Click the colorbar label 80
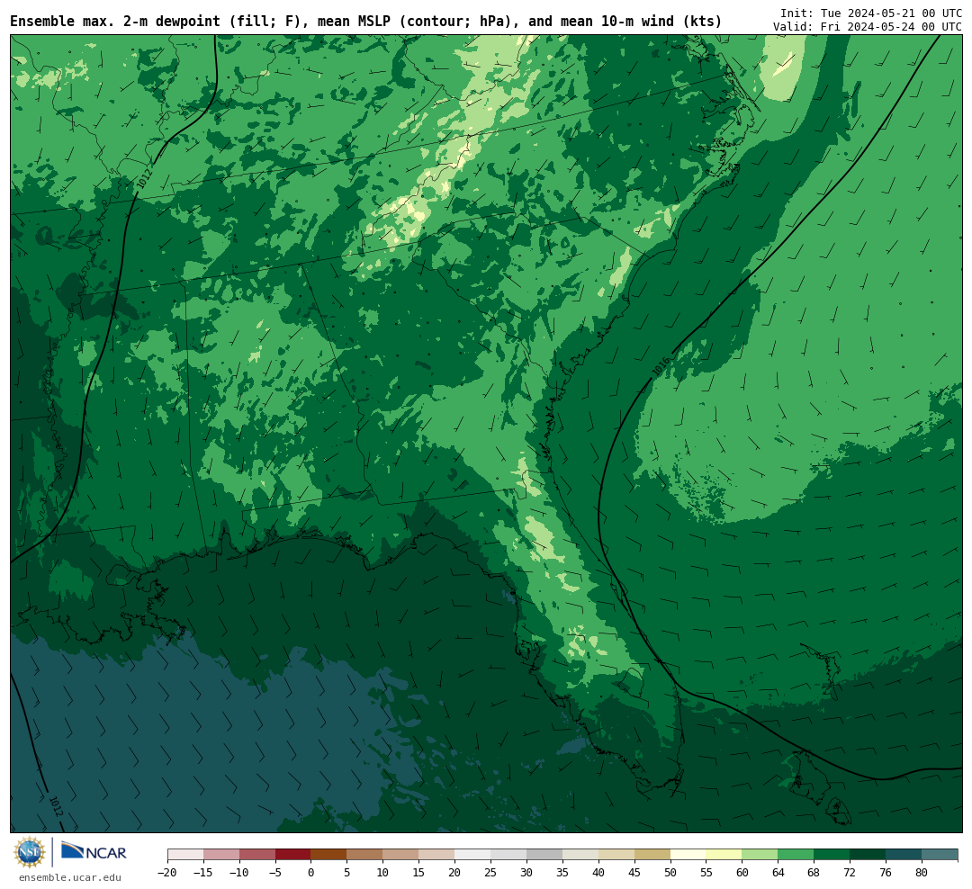972x889 pixels. point(922,872)
